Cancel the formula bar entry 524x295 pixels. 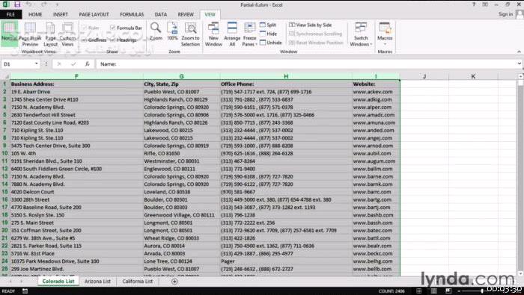coord(59,64)
